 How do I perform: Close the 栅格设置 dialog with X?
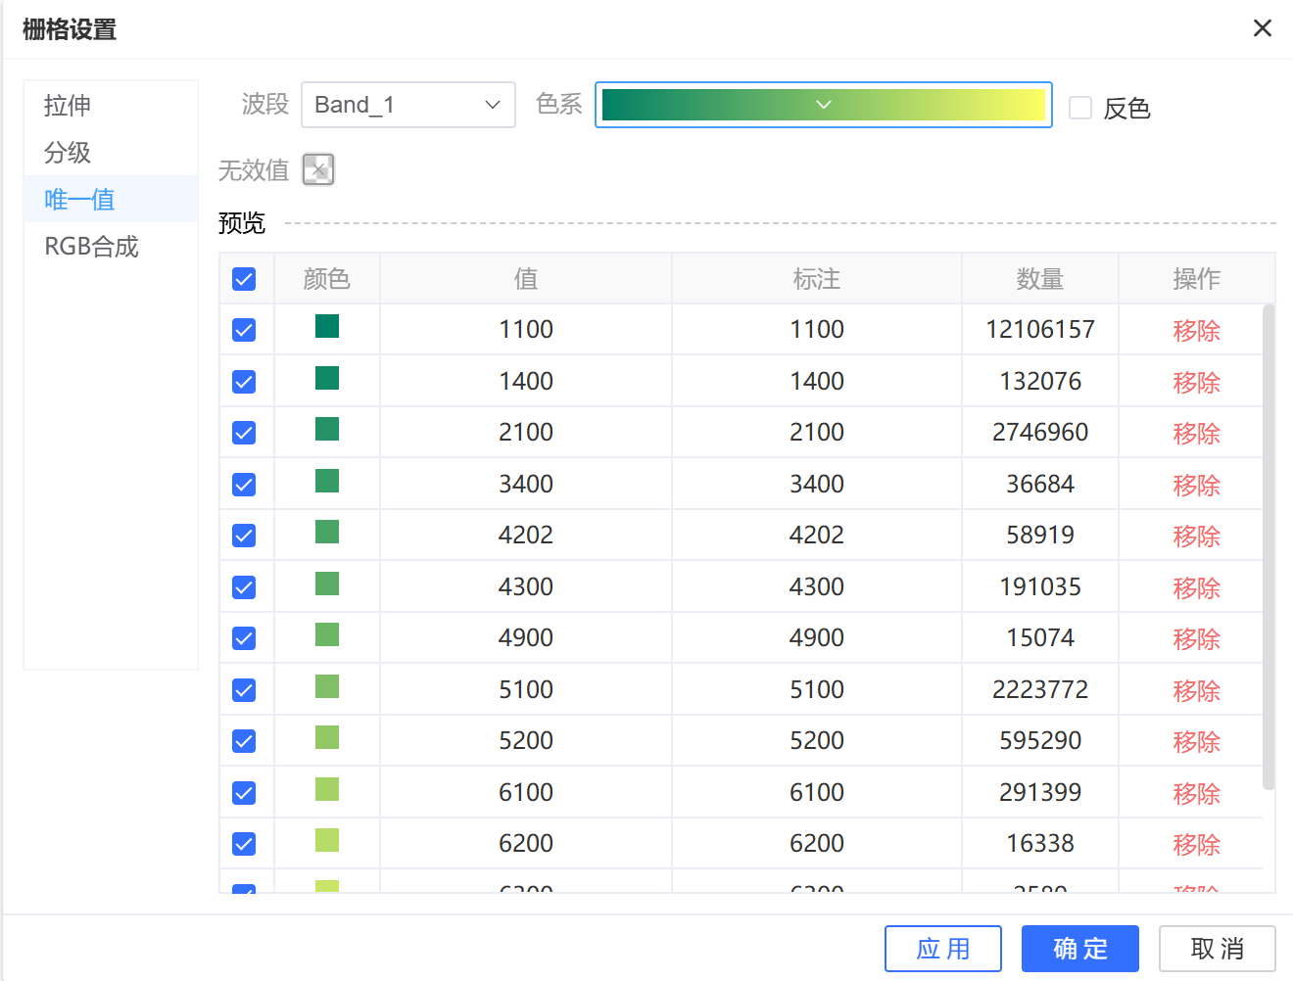1262,28
